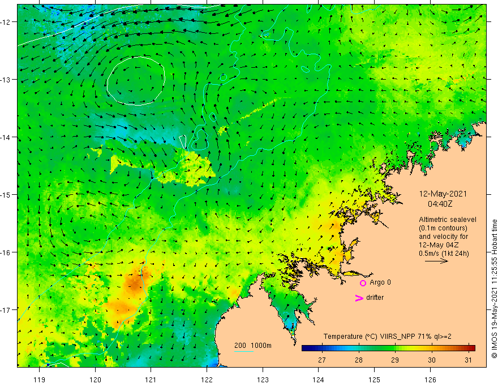Click the temperature color bar legend

(x=388, y=348)
